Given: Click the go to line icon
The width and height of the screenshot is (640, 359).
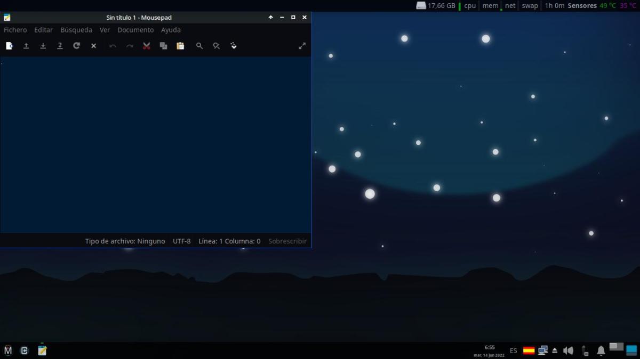Looking at the screenshot, I should point(234,46).
